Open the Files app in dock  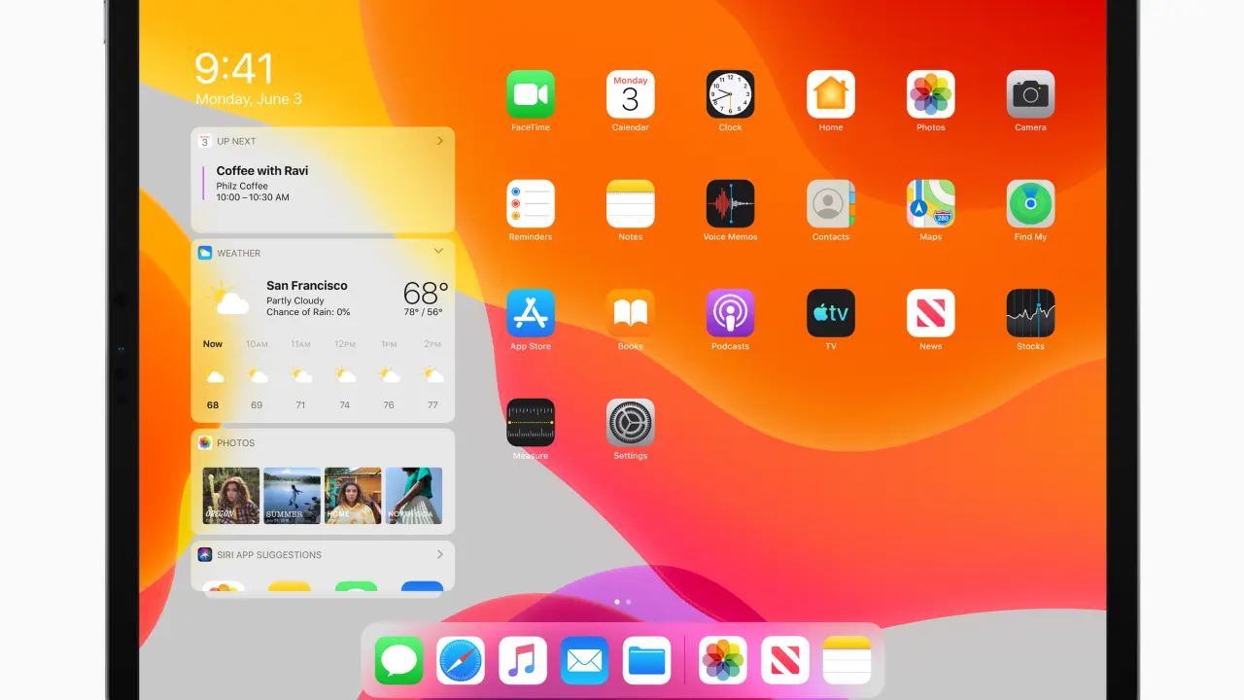(647, 661)
